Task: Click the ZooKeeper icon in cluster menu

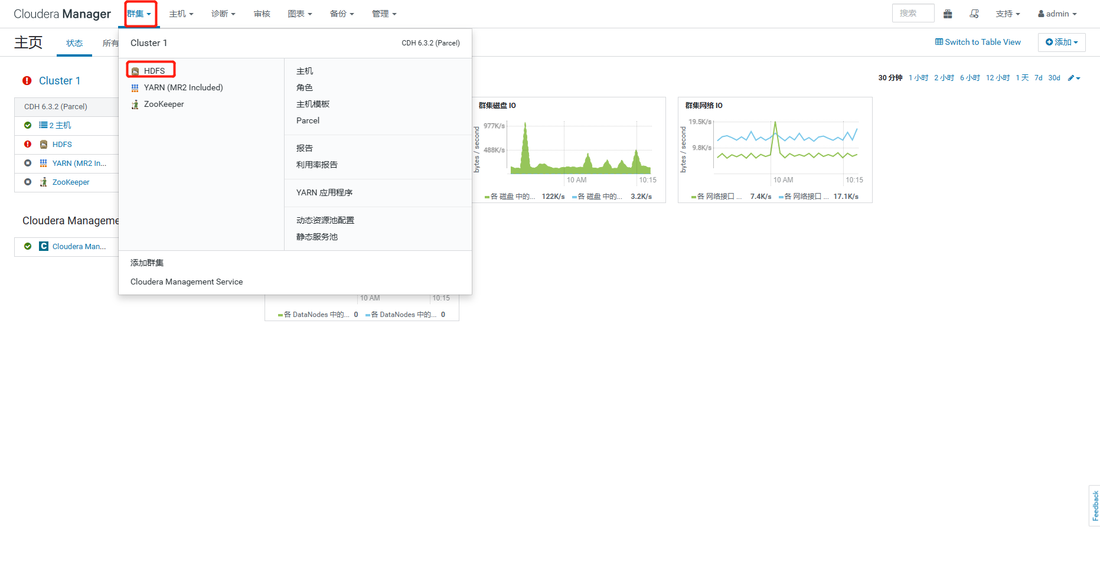Action: pos(135,104)
